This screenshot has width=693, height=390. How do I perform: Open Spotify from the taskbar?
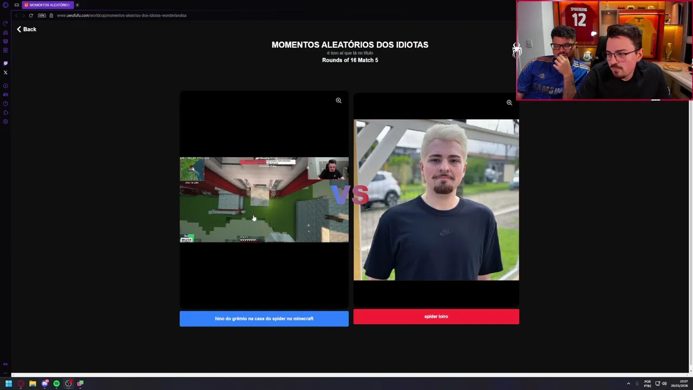click(56, 383)
